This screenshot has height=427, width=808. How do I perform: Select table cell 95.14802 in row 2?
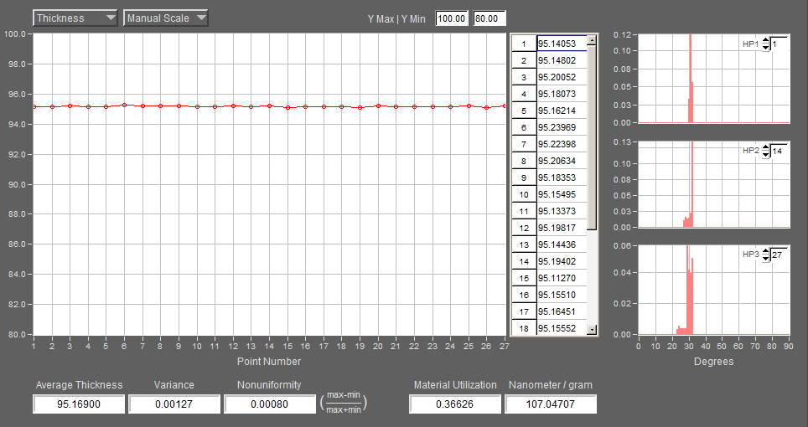coord(562,60)
